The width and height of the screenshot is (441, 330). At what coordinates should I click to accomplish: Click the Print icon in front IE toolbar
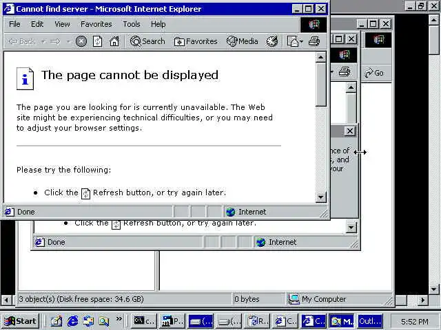314,41
